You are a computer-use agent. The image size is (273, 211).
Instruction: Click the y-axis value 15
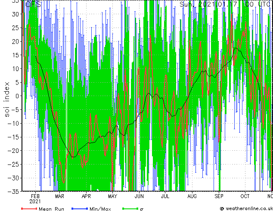[x=16, y=55]
